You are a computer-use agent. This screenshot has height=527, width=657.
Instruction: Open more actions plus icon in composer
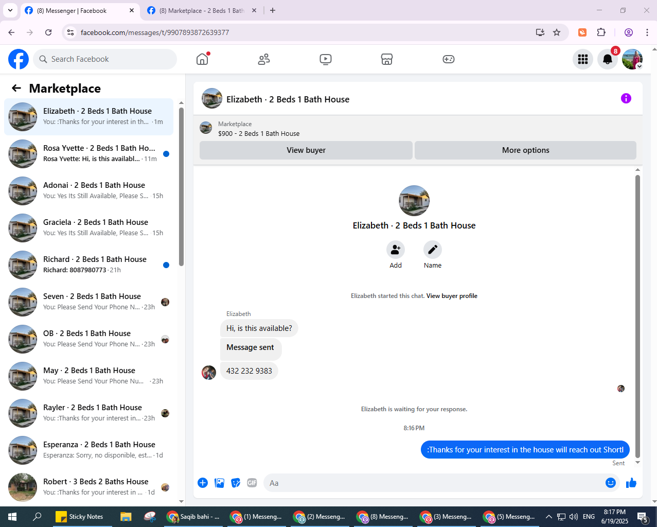[x=203, y=483]
